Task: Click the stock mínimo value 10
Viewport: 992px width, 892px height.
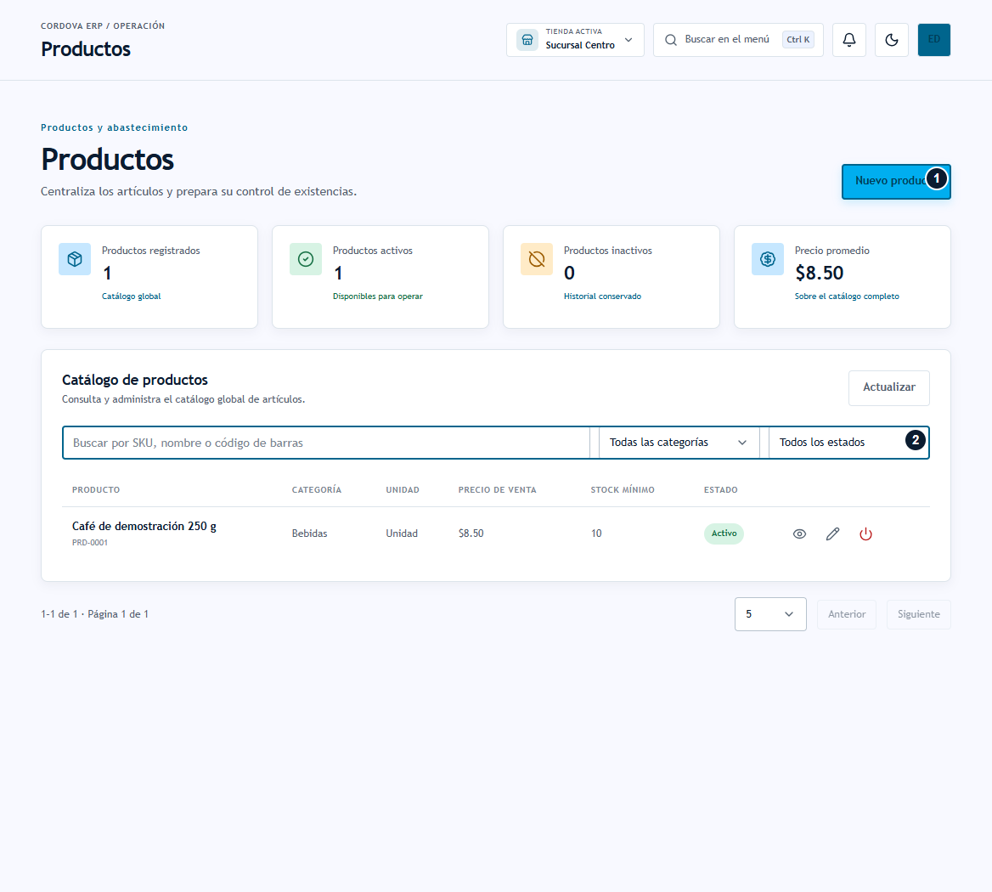Action: (596, 534)
